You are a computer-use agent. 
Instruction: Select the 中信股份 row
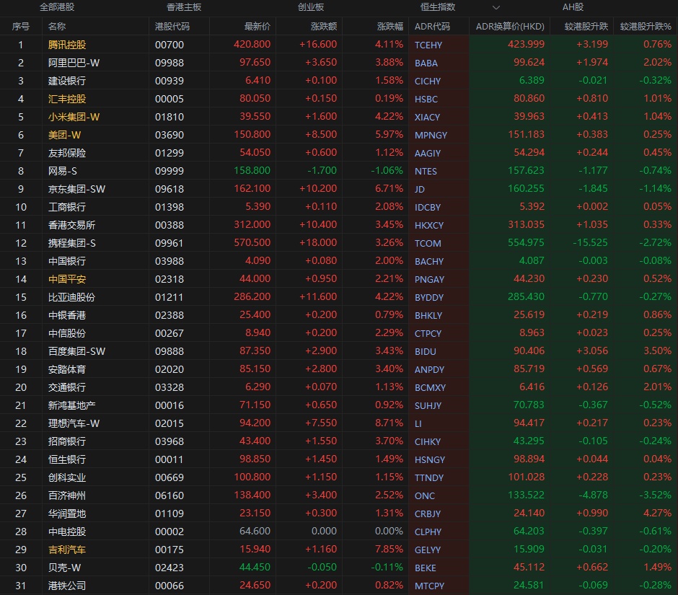click(339, 333)
